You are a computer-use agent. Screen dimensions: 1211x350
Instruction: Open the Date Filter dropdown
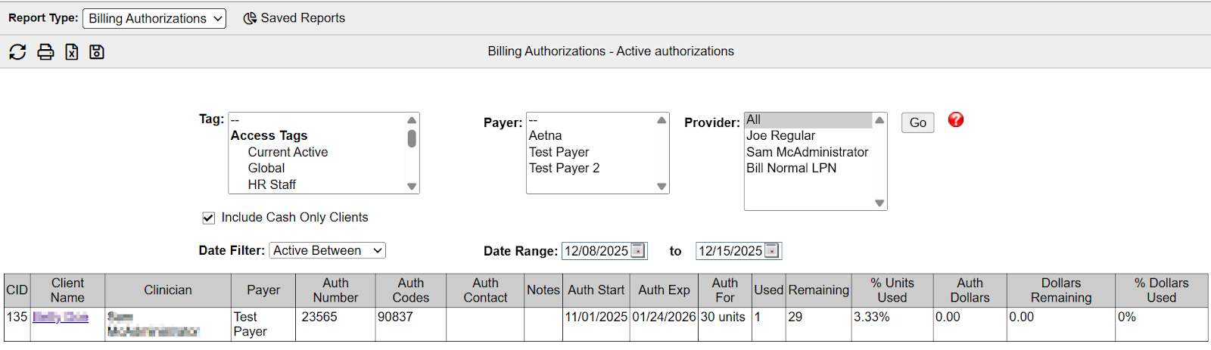(x=328, y=250)
